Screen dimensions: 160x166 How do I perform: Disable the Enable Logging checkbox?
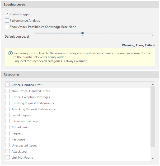coord(7,14)
